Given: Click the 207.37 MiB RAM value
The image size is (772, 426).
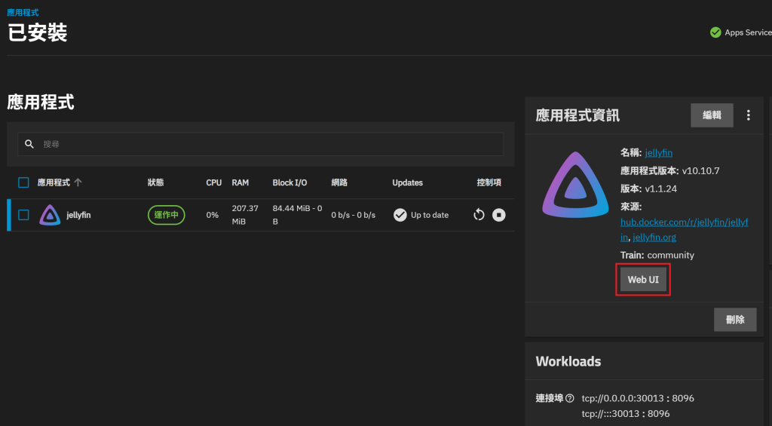Looking at the screenshot, I should pyautogui.click(x=245, y=215).
